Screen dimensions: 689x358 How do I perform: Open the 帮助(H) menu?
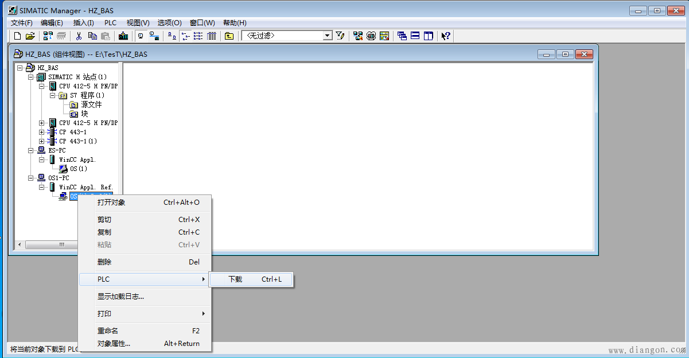pos(235,23)
